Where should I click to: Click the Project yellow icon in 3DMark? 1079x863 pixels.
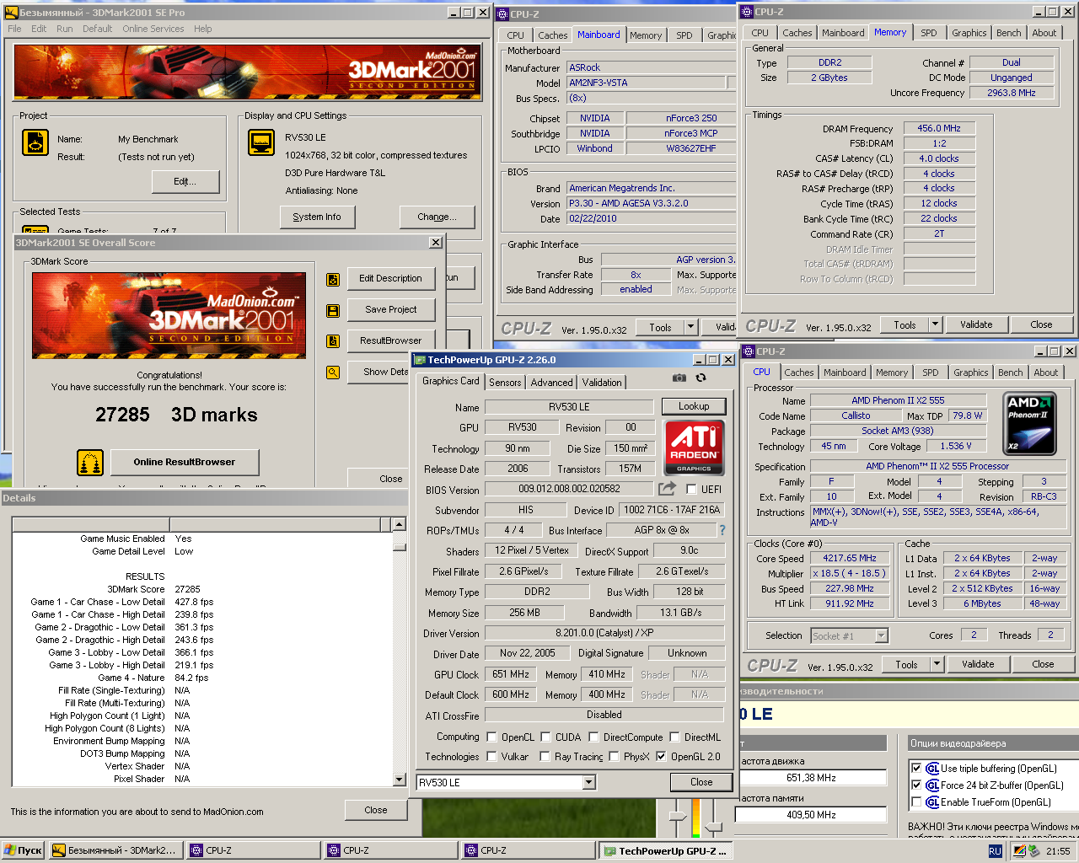(x=35, y=142)
